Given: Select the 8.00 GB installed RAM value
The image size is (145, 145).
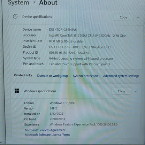Looking at the screenshot, I should [66, 41].
